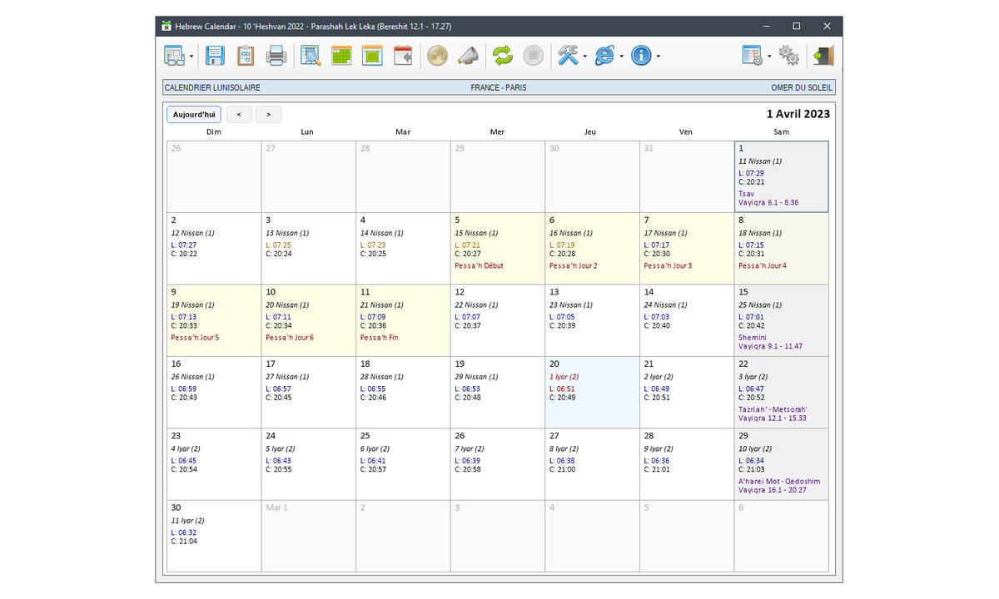Exit via the door icon
The image size is (999, 599).
[823, 56]
